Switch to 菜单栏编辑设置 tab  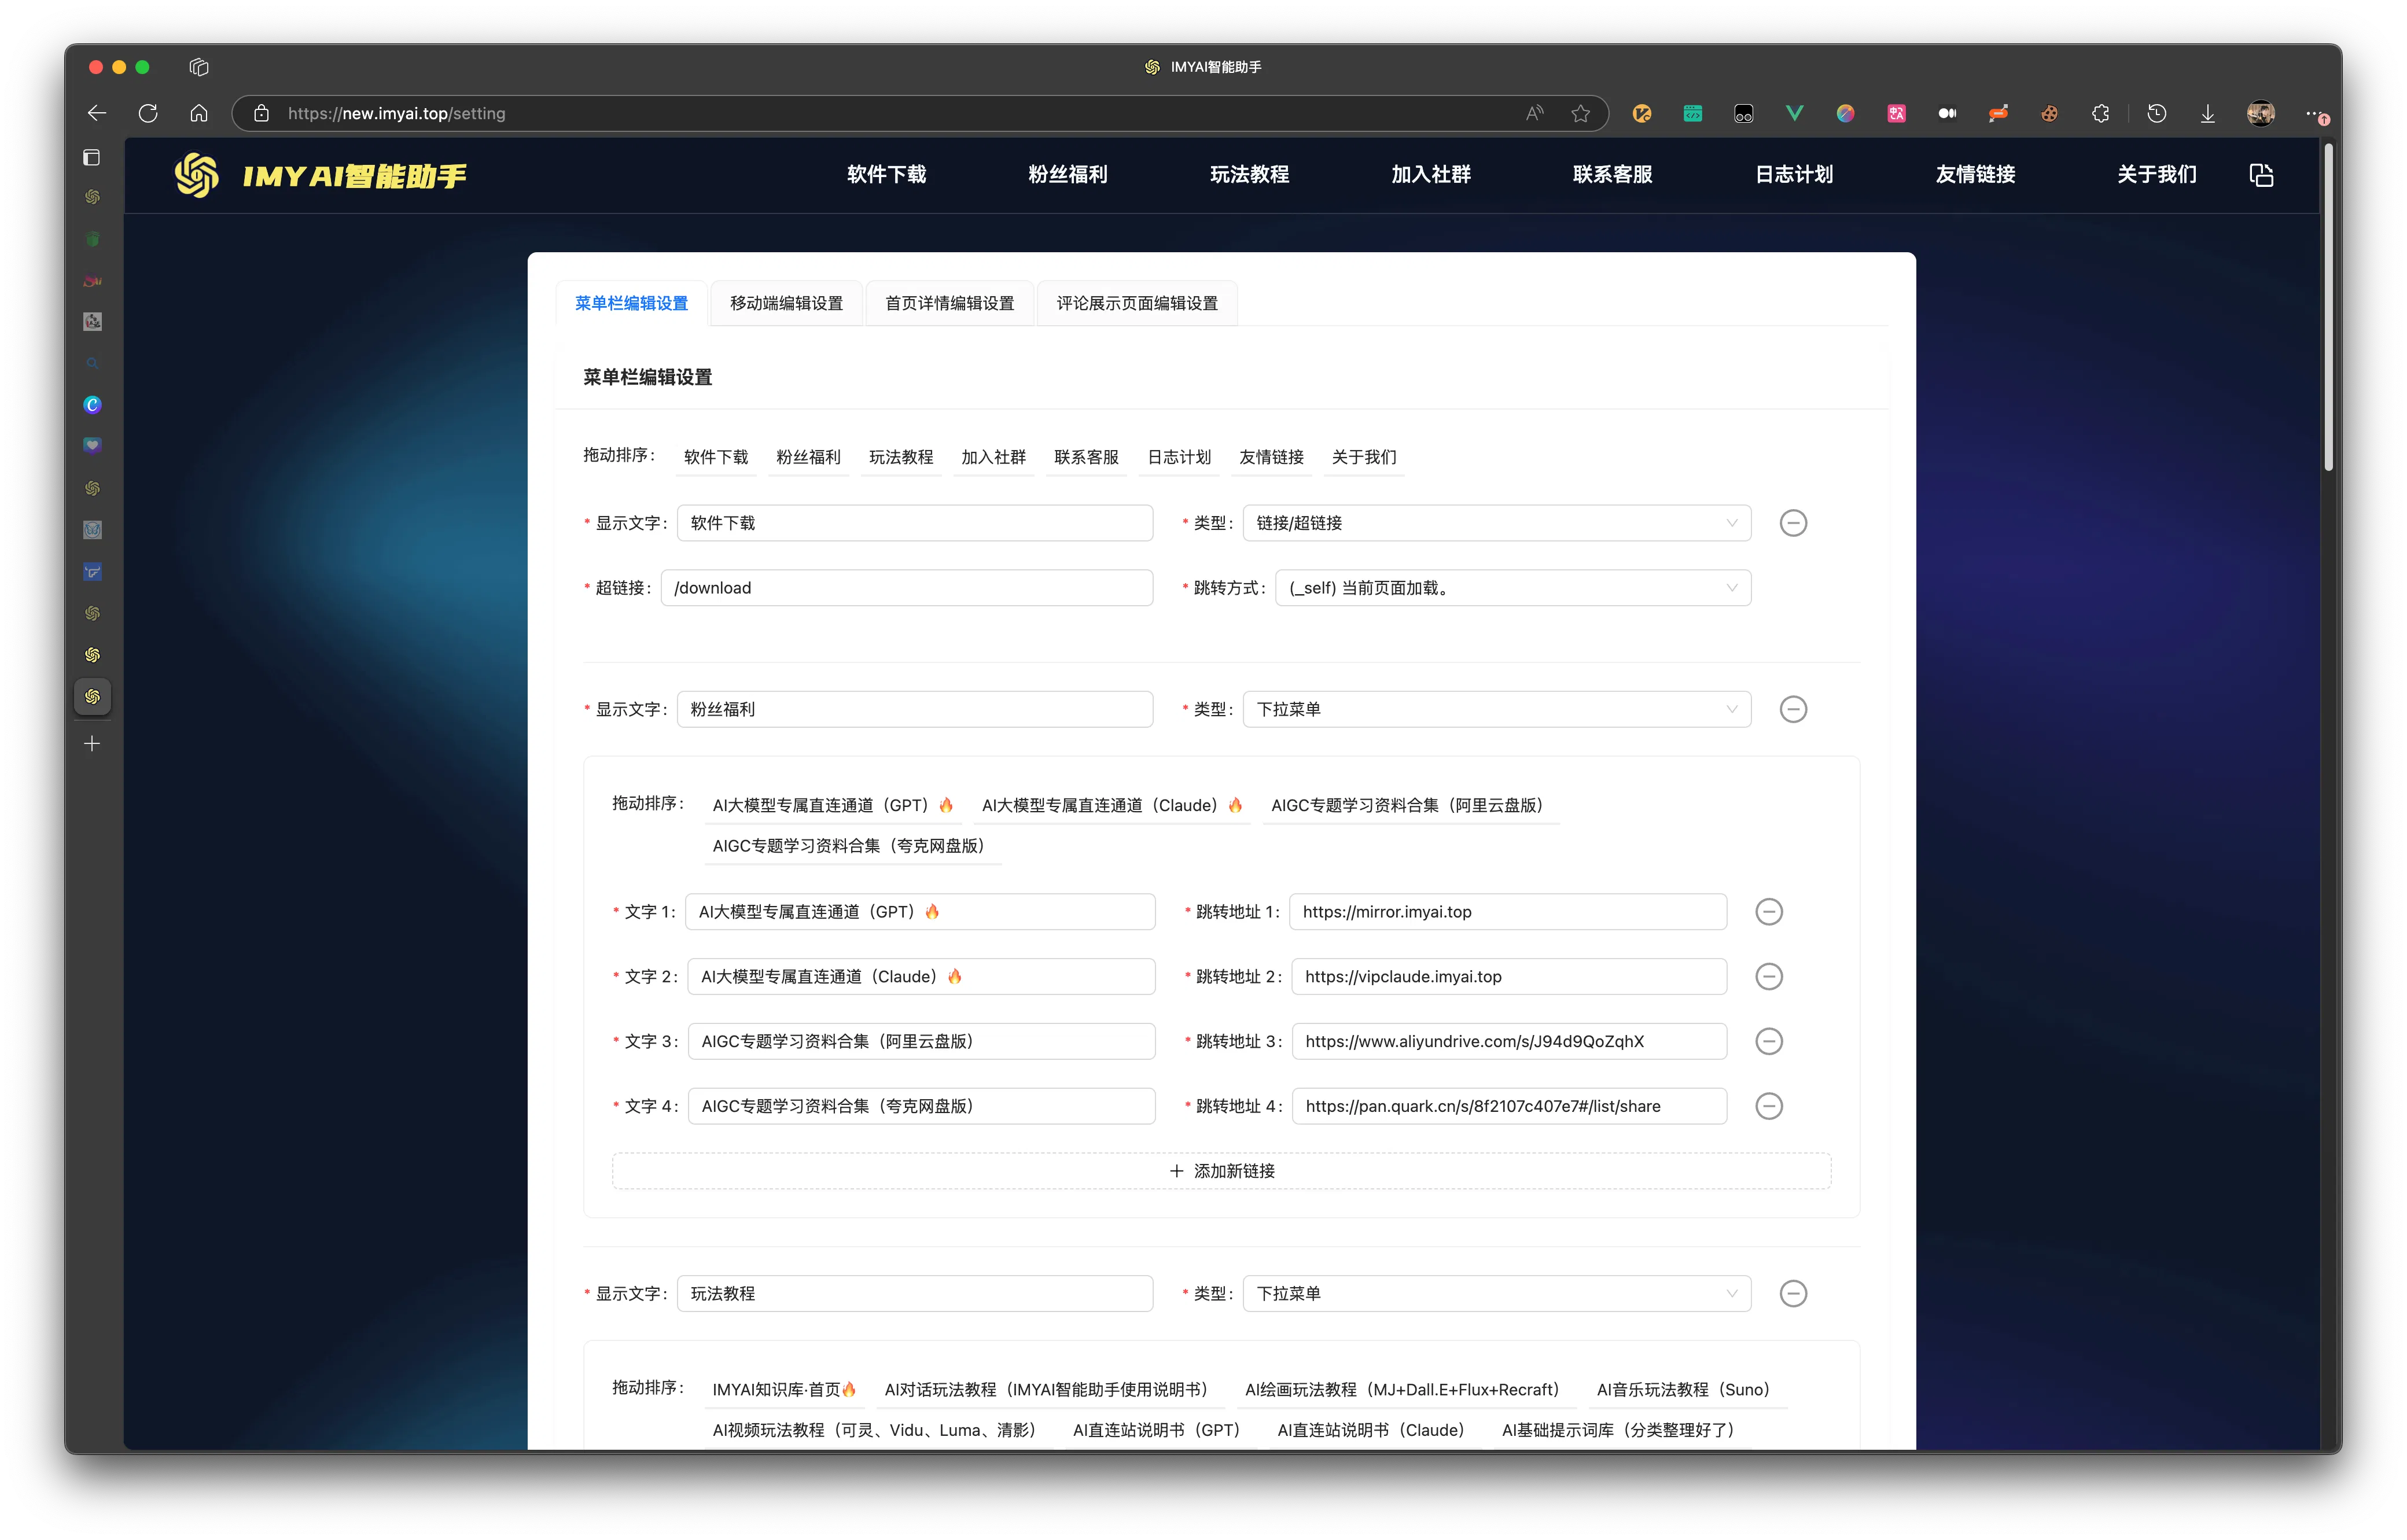[x=631, y=303]
